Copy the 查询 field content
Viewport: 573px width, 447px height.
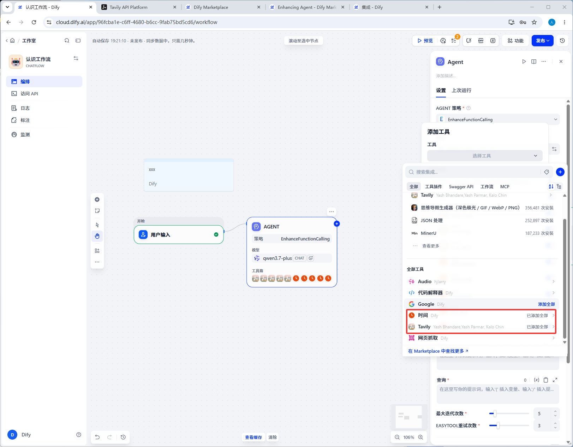(x=546, y=380)
